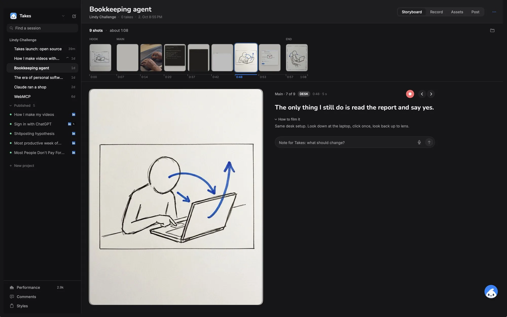This screenshot has width=507, height=317.
Task: Open the Takes launch: open source session
Action: point(42,49)
